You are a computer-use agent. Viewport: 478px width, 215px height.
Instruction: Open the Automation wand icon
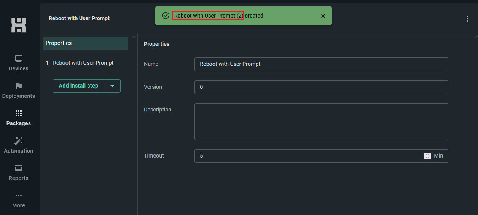click(x=19, y=141)
